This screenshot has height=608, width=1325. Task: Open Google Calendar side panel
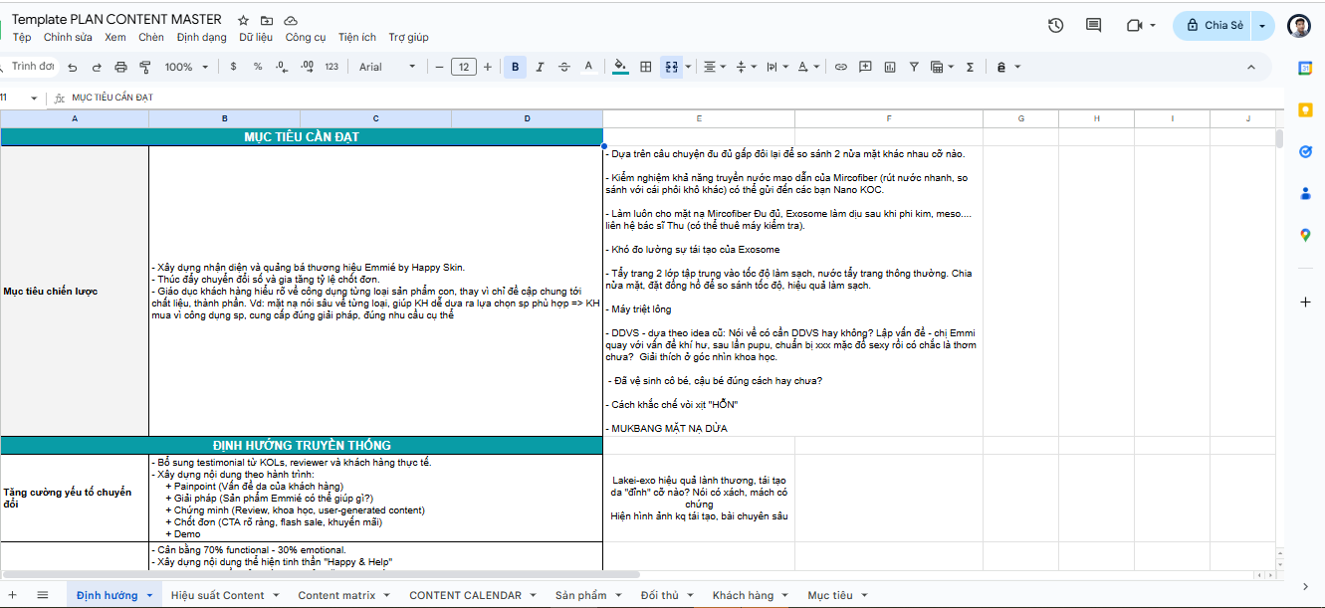(x=1305, y=67)
